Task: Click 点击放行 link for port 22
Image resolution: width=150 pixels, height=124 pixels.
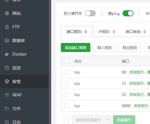Action: click(x=136, y=95)
